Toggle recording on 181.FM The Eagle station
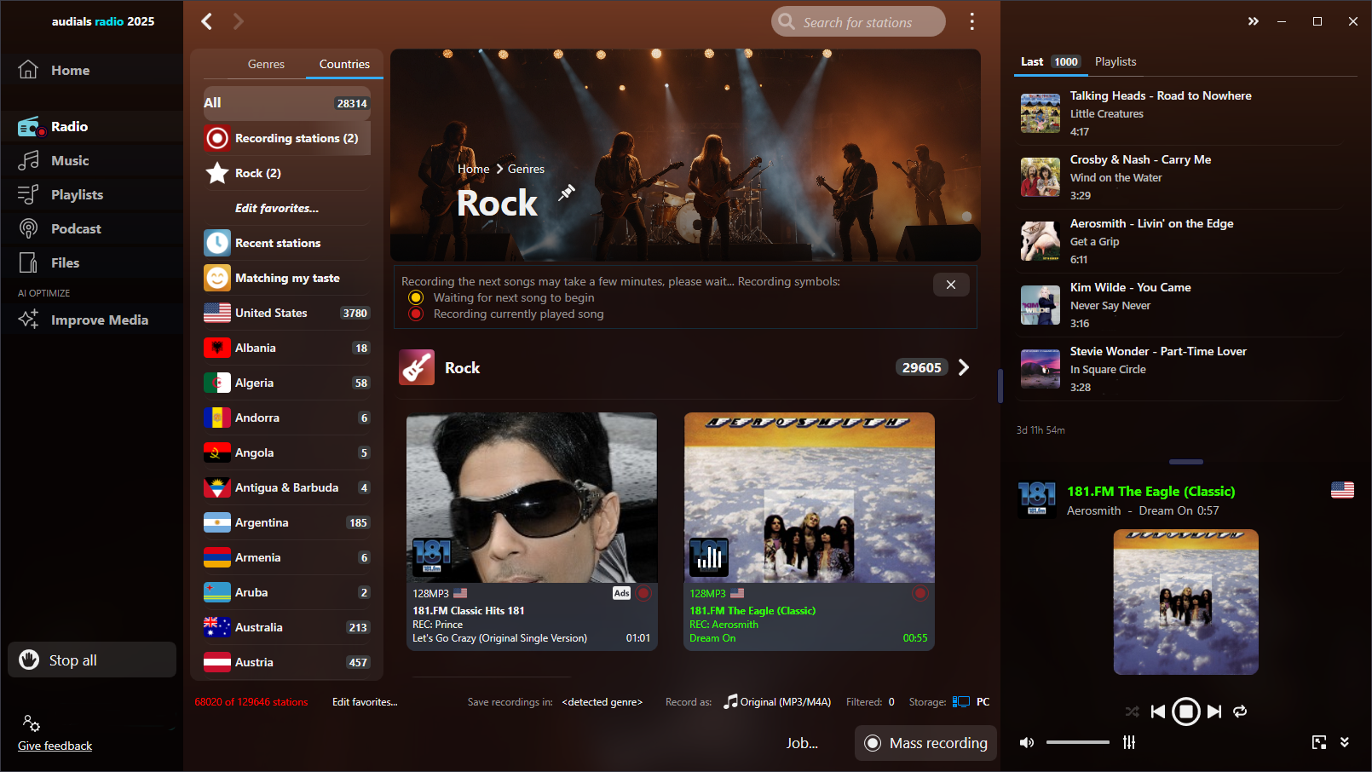The image size is (1372, 772). pos(920,593)
